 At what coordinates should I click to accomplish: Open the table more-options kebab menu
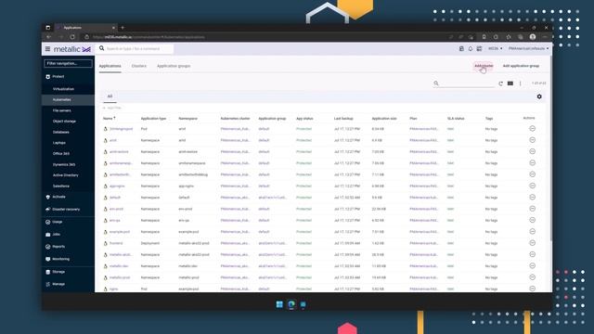(x=520, y=83)
